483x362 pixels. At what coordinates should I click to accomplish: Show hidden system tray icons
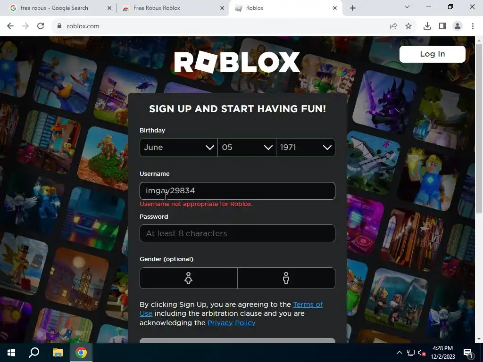[399, 353]
